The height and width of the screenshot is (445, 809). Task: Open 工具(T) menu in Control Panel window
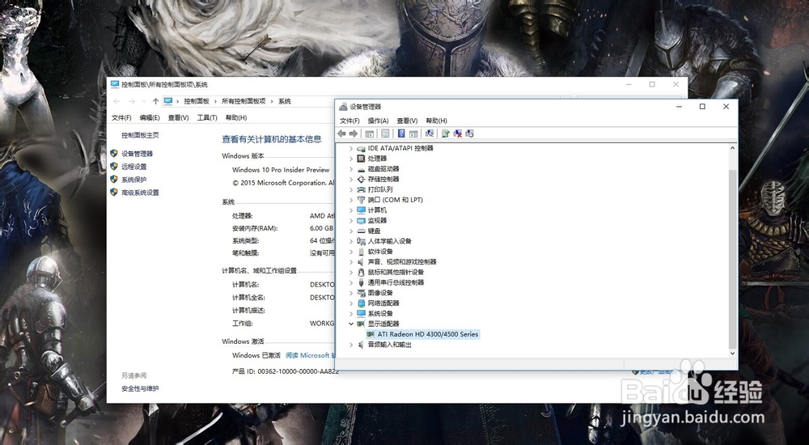[207, 117]
